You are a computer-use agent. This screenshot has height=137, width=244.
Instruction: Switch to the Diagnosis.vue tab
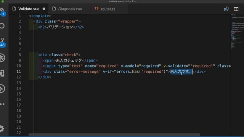[x=70, y=9]
